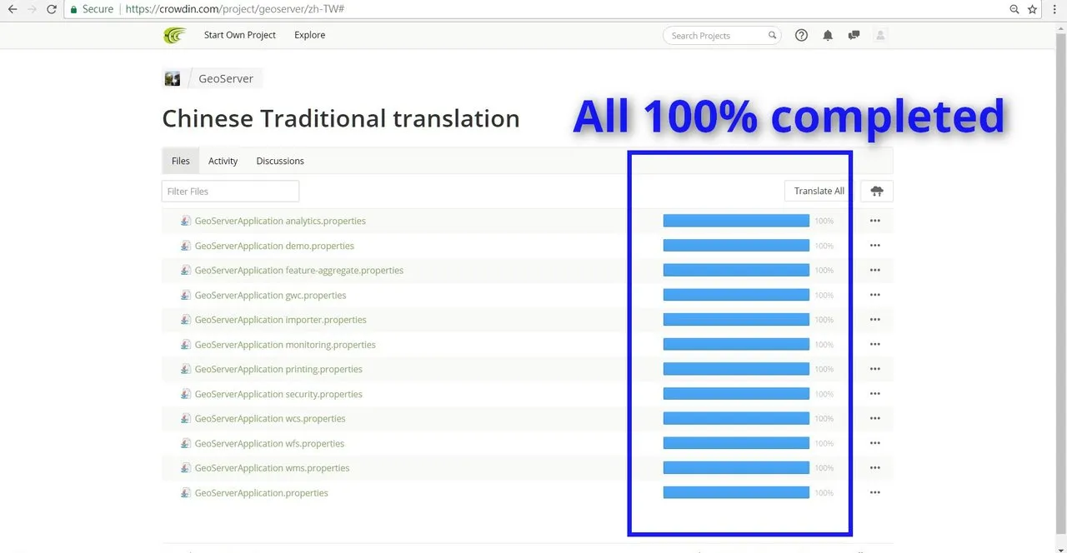Screen dimensions: 1067x553
Task: Click file icon of gwc.properties
Action: tap(186, 295)
